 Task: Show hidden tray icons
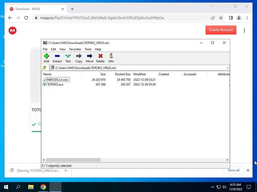pos(212,187)
